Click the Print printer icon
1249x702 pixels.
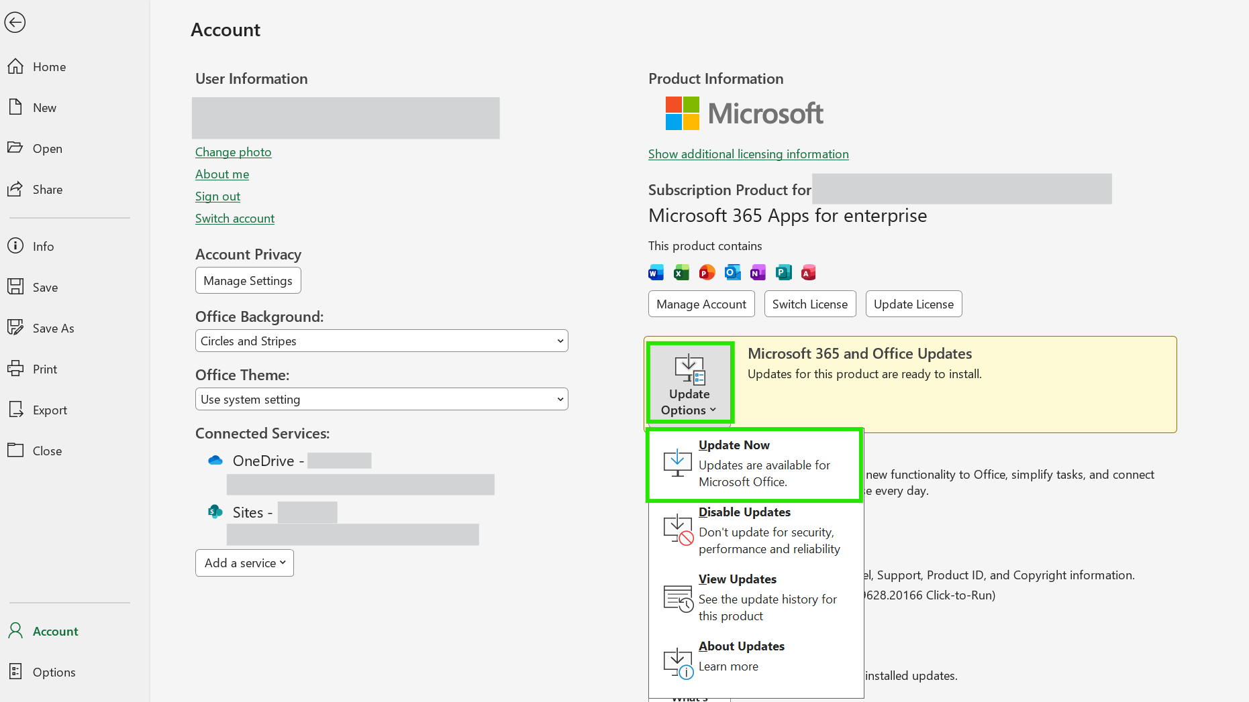coord(15,369)
